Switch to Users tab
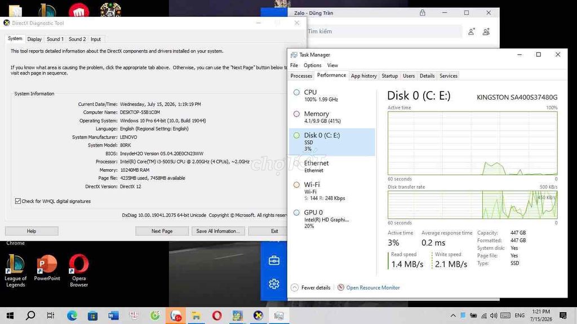The width and height of the screenshot is (577, 324). (409, 76)
